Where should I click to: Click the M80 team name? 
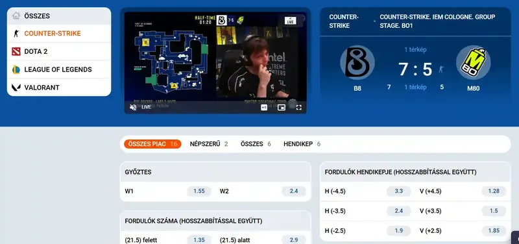pyautogui.click(x=474, y=88)
